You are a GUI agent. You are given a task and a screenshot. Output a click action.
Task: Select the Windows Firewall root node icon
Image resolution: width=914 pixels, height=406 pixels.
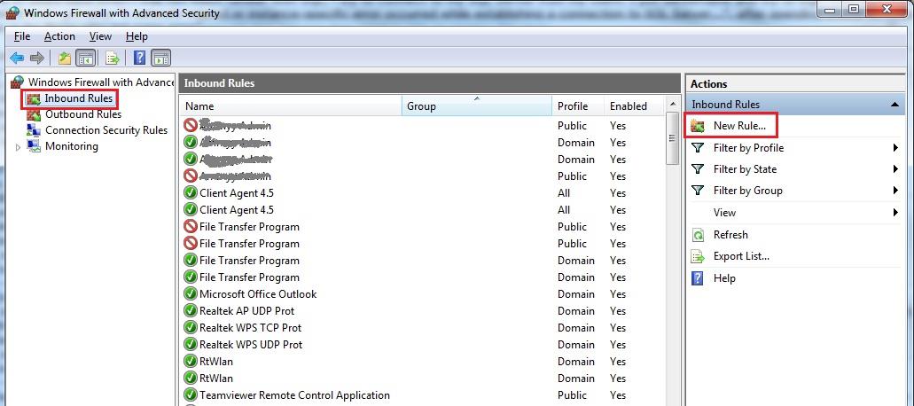click(x=18, y=82)
